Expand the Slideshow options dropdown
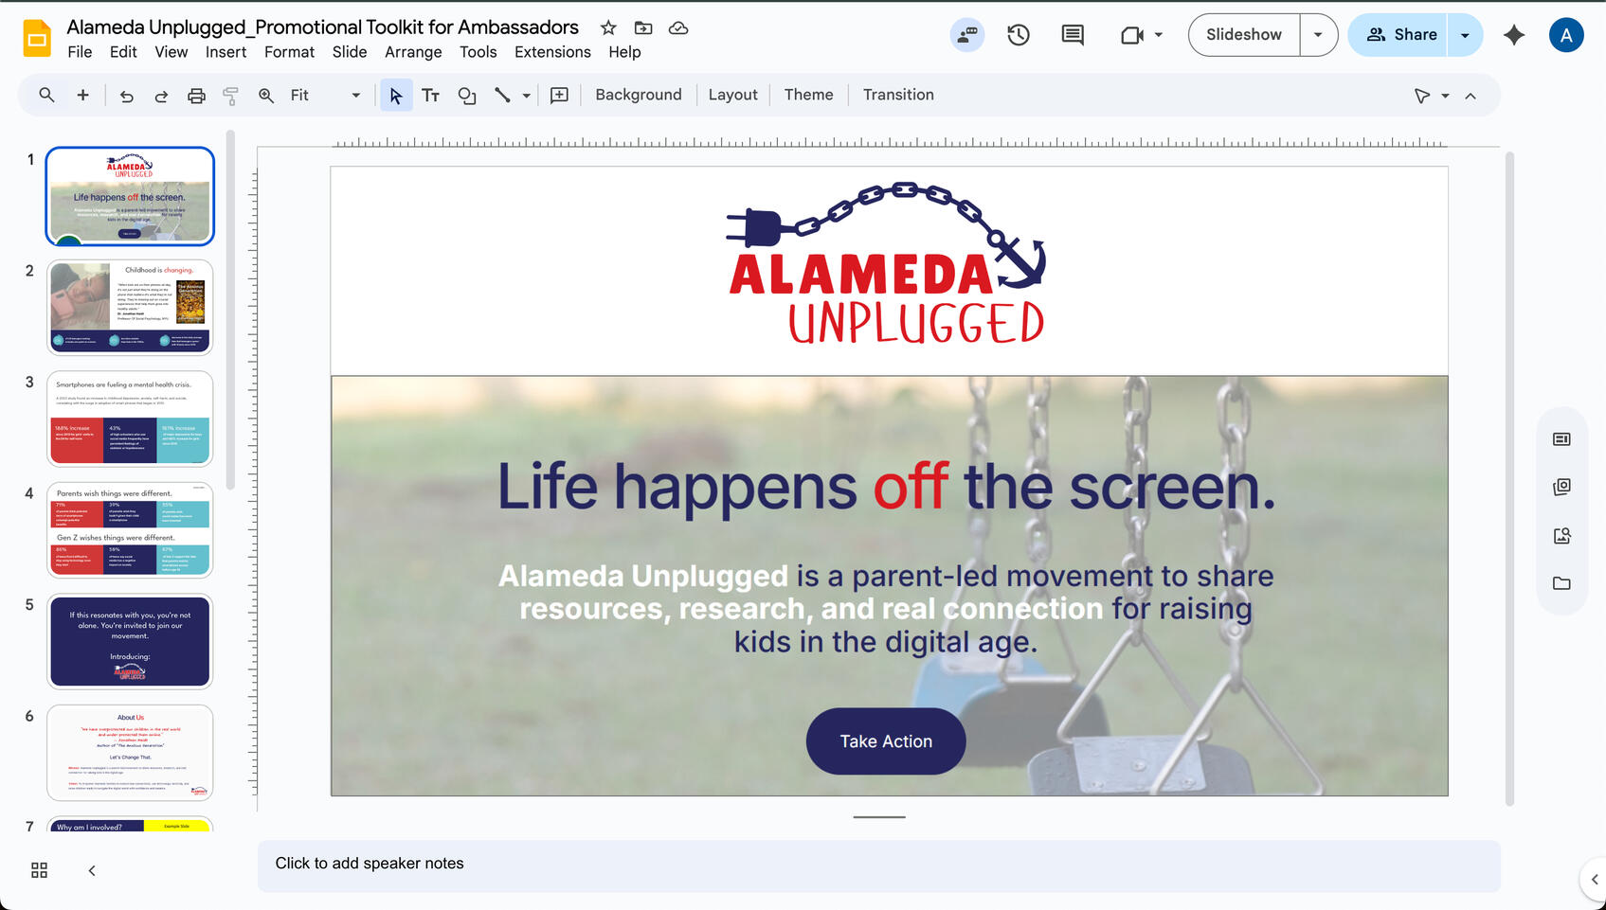 pos(1318,34)
